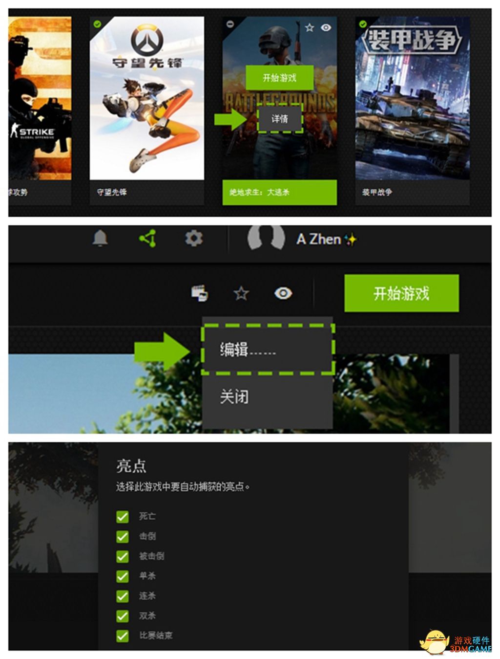Click the large 开始游戏 button
Viewport: 500px width, 659px height.
[401, 293]
